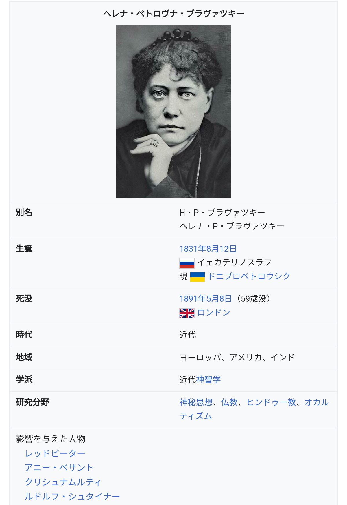Open the portrait photo thumbnail

173,112
